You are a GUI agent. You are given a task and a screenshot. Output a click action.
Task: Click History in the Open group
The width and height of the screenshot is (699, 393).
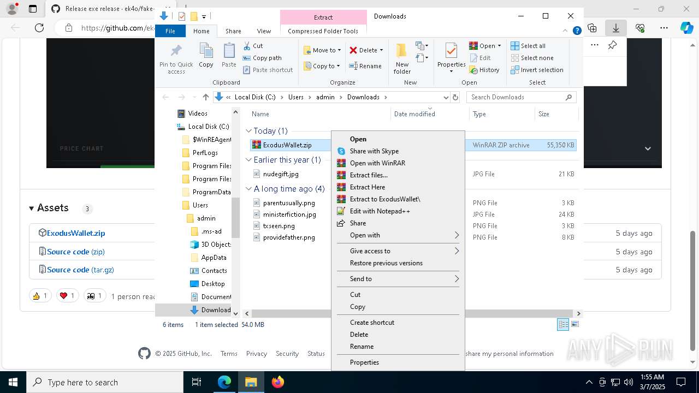pos(484,70)
